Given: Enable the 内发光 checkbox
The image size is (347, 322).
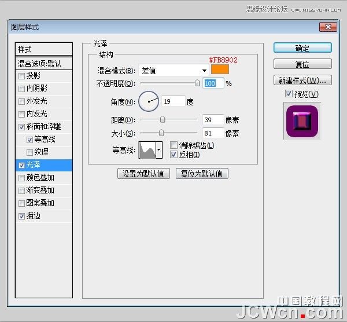Looking at the screenshot, I should click(x=21, y=114).
